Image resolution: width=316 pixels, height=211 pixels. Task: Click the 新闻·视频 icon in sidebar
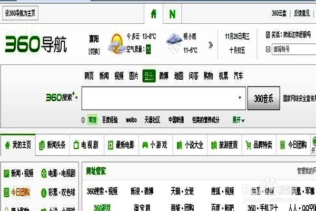tap(6, 174)
